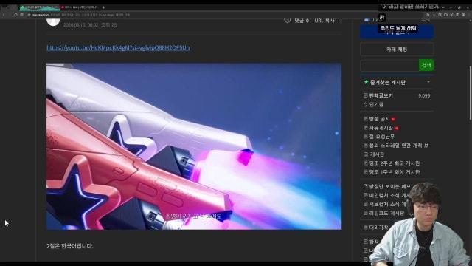This screenshot has width=472, height=266.
Task: Click the embedded video thumbnail image
Action: 194,146
